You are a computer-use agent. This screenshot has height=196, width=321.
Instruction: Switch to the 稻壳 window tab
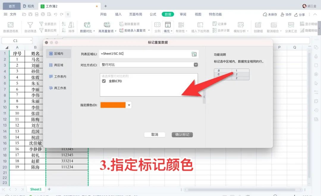[x=29, y=6]
